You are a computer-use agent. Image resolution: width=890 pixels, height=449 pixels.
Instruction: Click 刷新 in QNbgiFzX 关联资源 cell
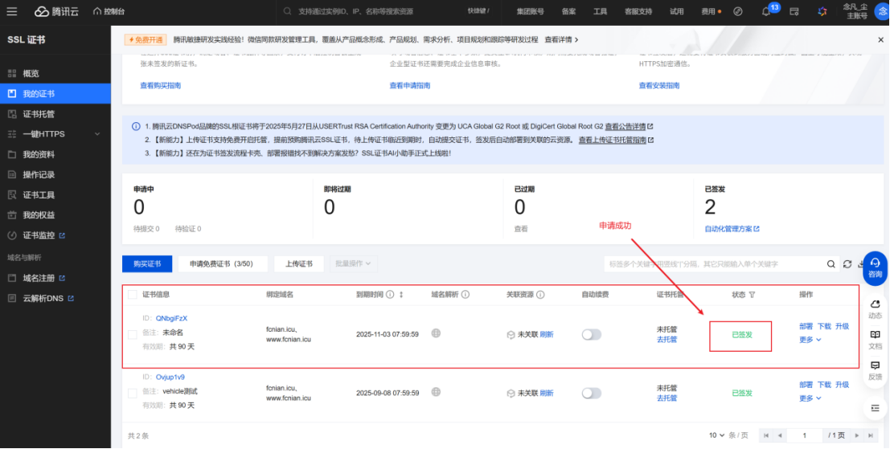point(547,334)
